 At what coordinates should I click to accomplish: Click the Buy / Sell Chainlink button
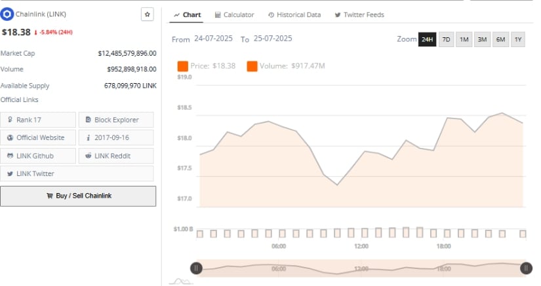(78, 196)
